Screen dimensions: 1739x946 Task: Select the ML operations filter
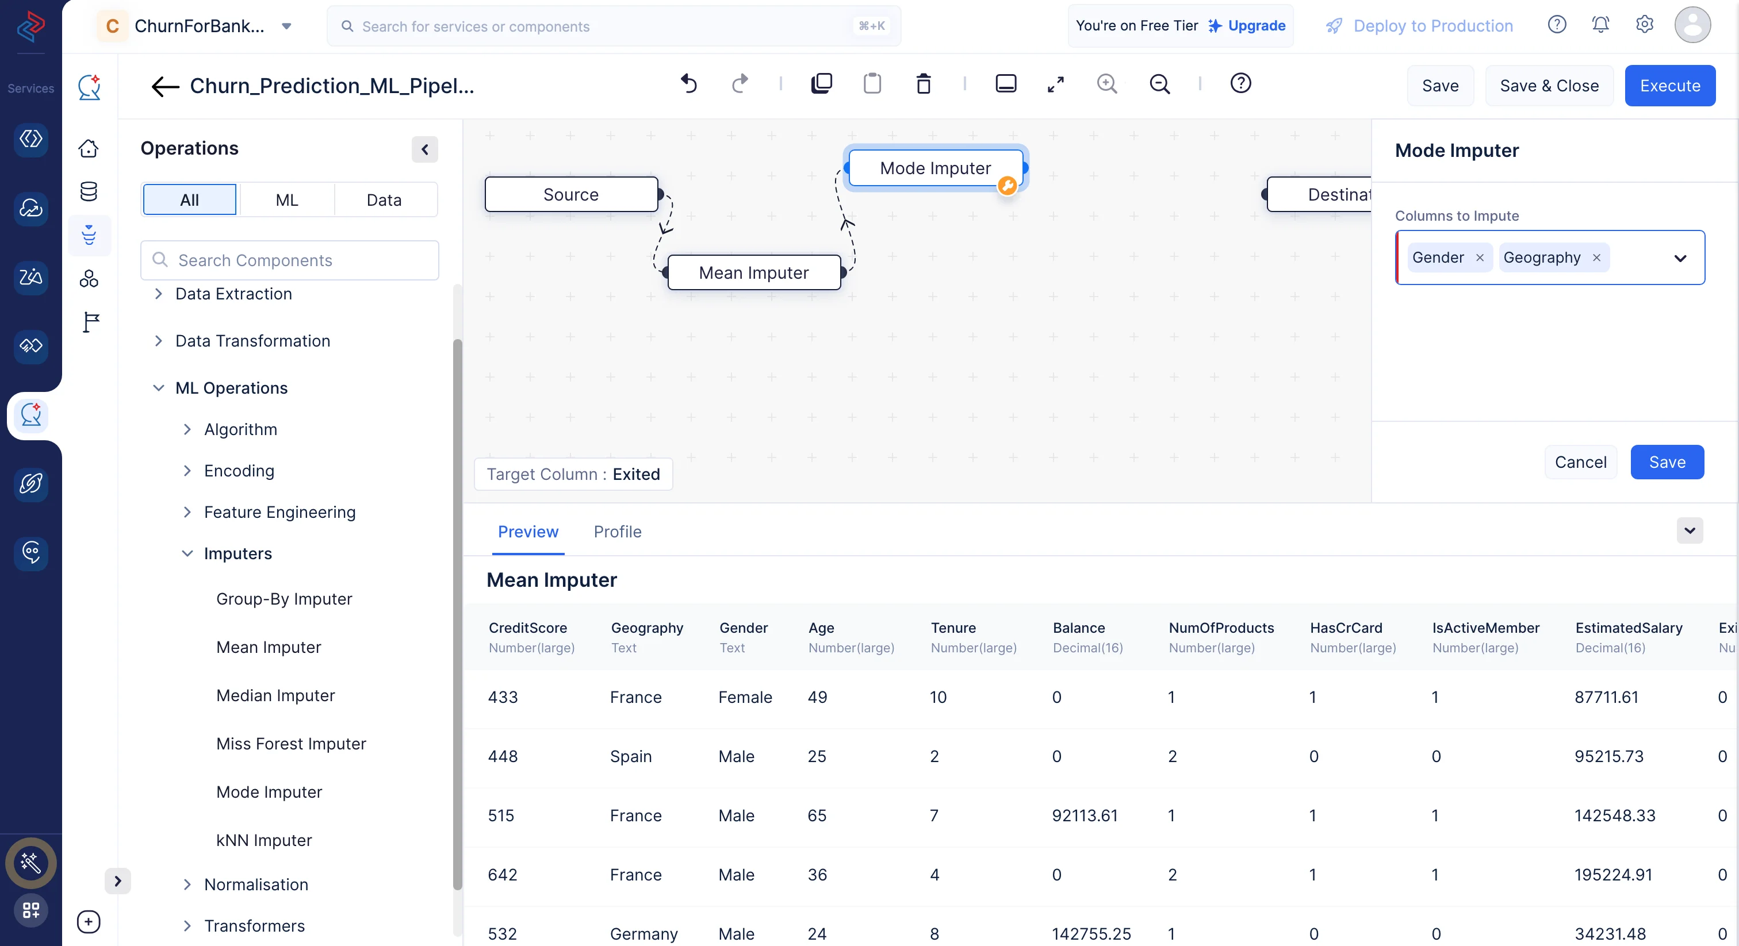tap(286, 200)
